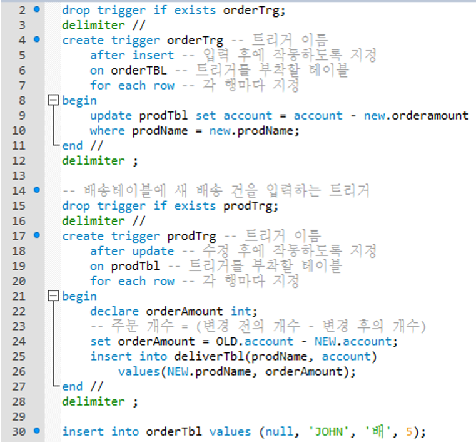Click 'update prodTbl set account' on line 9
The image size is (476, 442).
pos(181,116)
